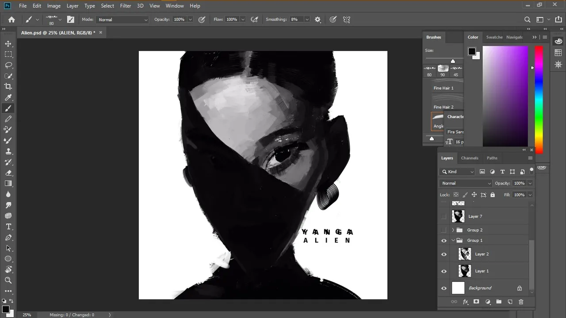Open the Filter menu
The image size is (566, 318).
click(x=126, y=6)
